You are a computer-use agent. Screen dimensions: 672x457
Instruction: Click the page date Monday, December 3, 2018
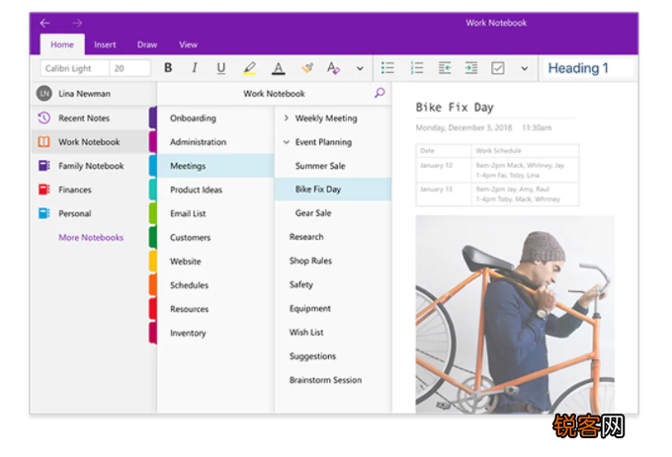coord(463,127)
